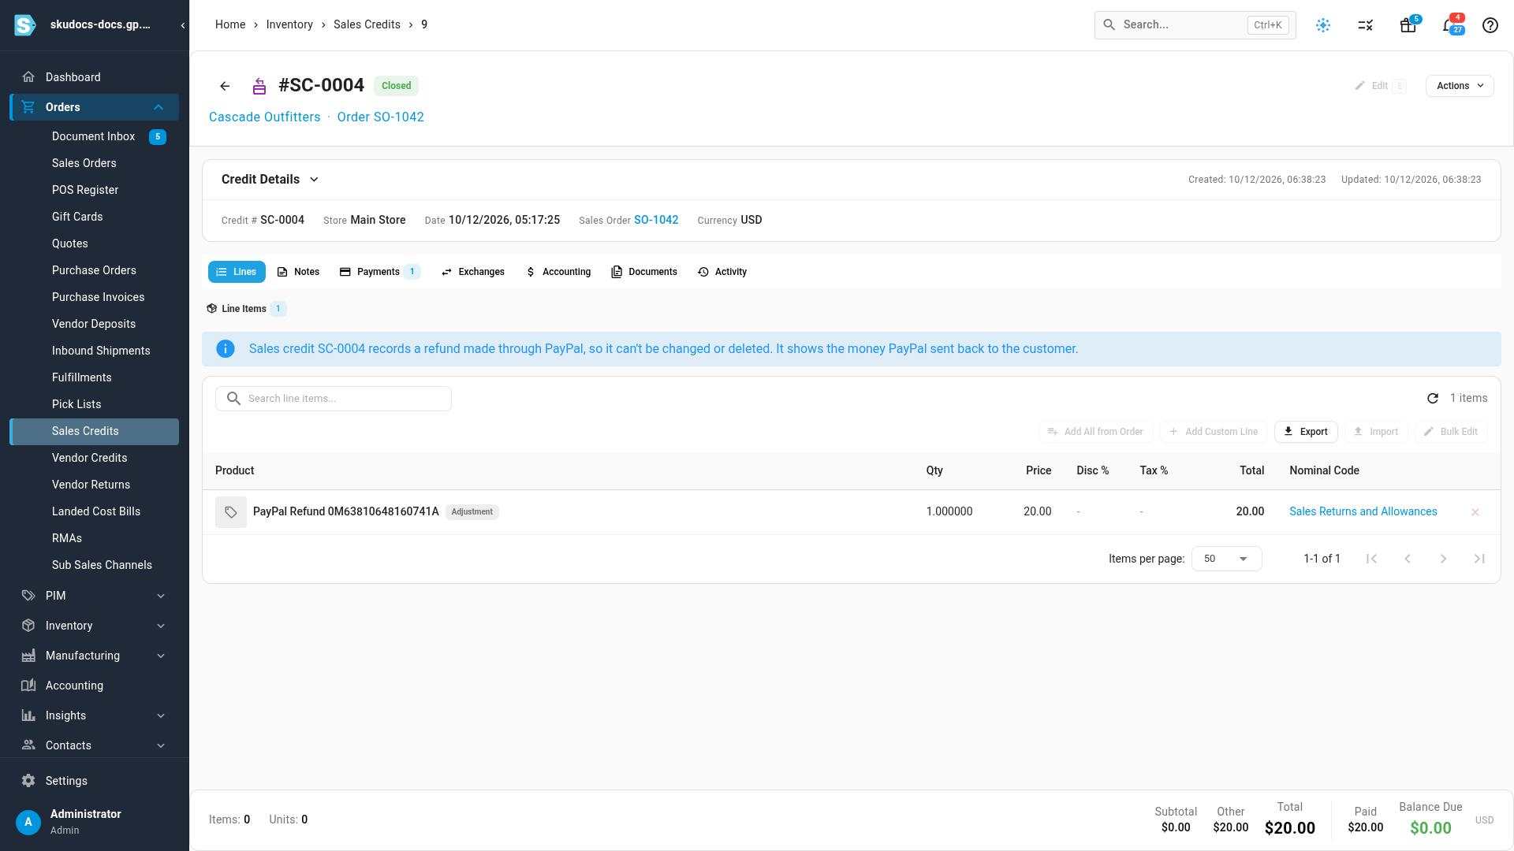Viewport: 1514px width, 851px height.
Task: Click the back arrow beside #SC-0004
Action: (x=225, y=86)
